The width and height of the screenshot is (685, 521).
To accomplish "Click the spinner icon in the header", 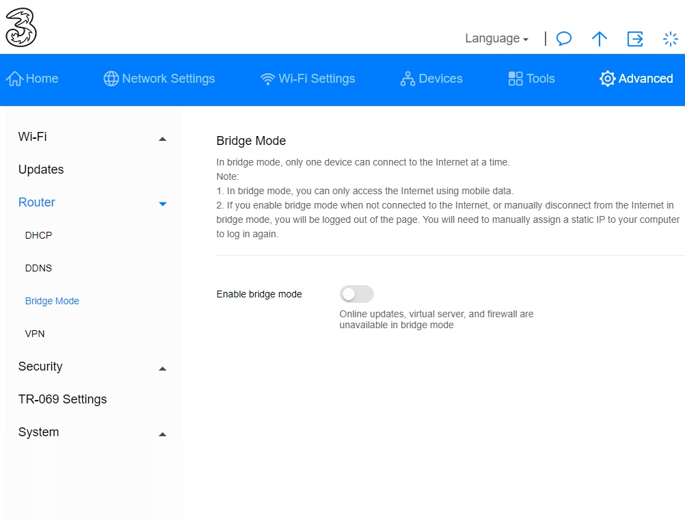I will [x=670, y=39].
